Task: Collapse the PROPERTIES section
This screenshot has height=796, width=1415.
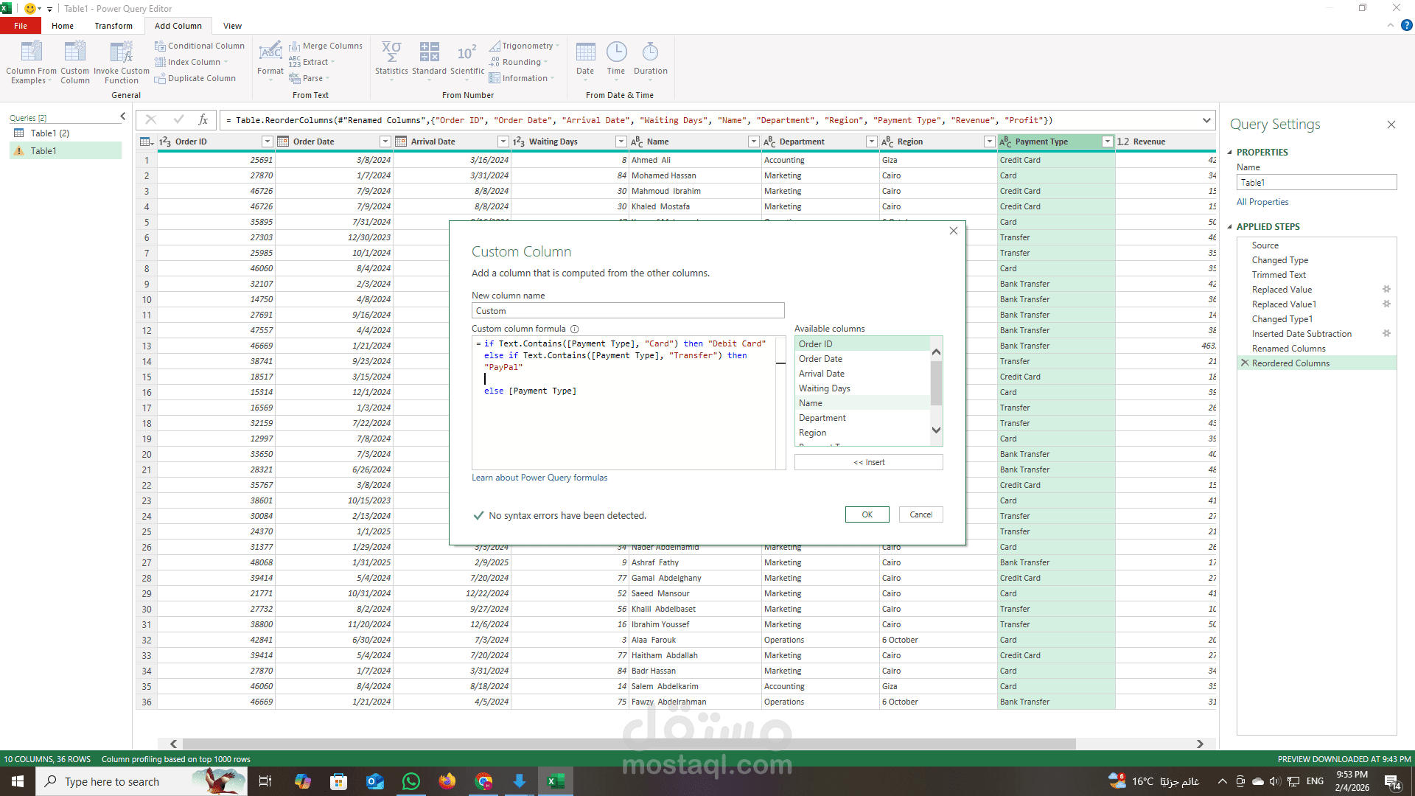Action: 1229,153
